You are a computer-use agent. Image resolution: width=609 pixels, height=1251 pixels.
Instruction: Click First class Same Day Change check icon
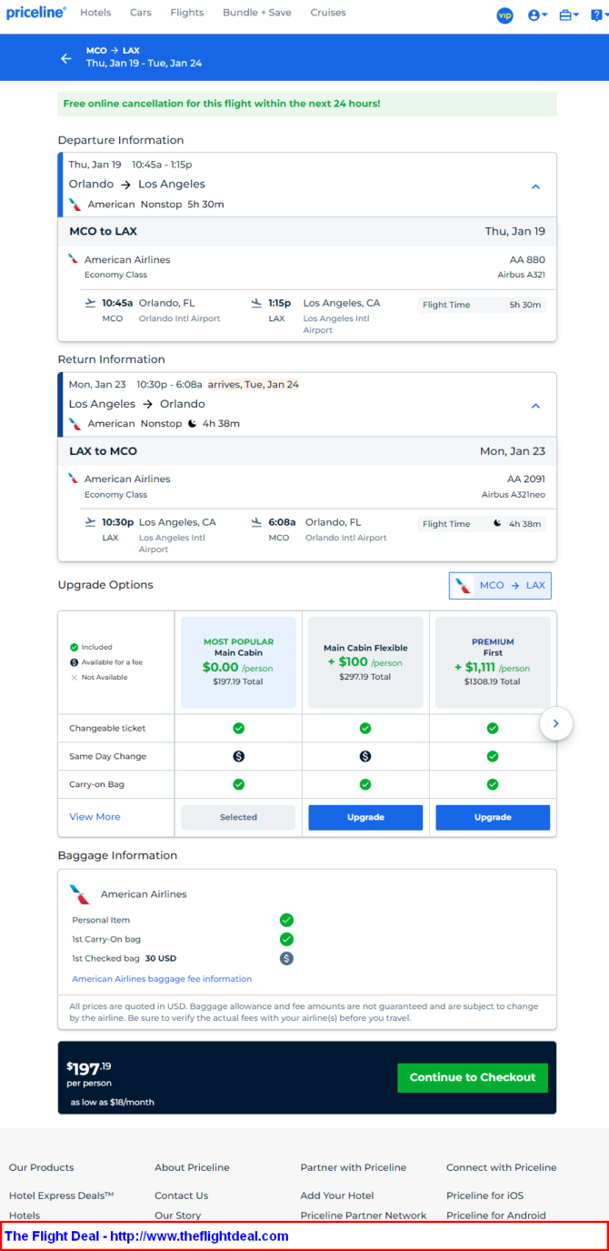click(493, 756)
